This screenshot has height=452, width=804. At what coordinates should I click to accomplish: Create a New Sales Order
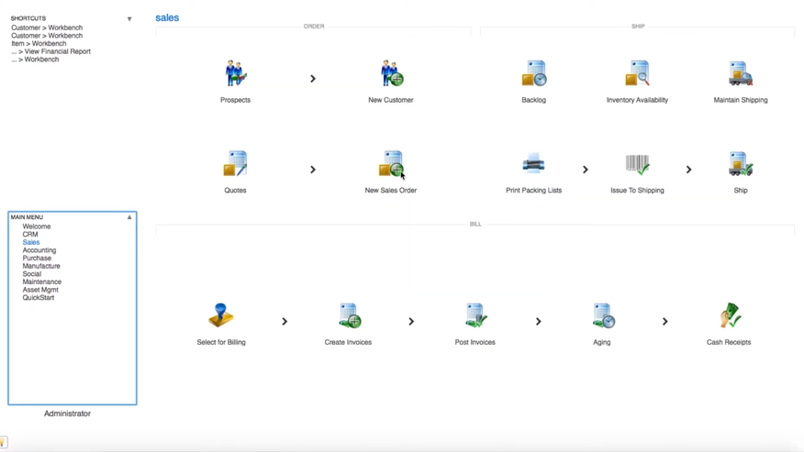coord(391,164)
